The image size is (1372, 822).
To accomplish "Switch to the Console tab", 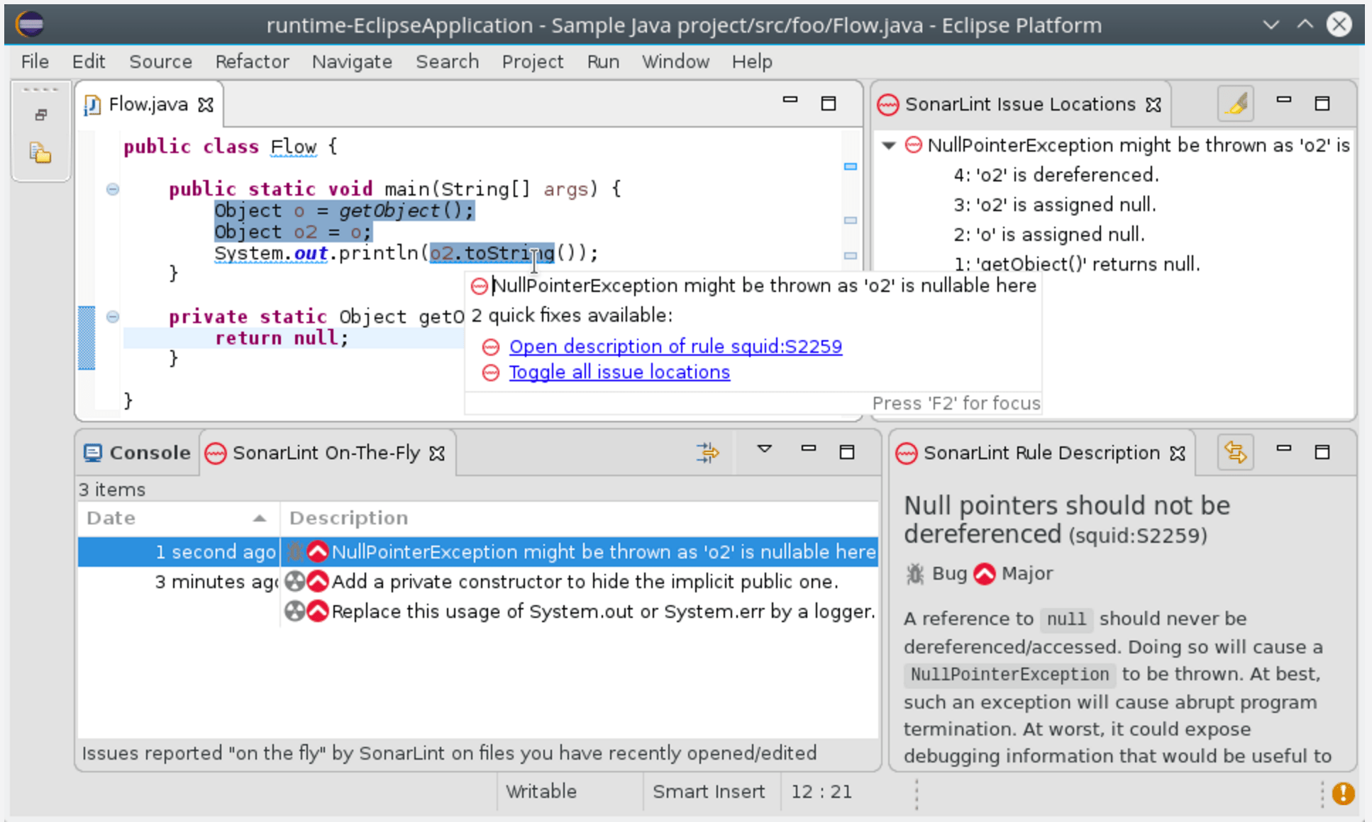I will (x=136, y=452).
